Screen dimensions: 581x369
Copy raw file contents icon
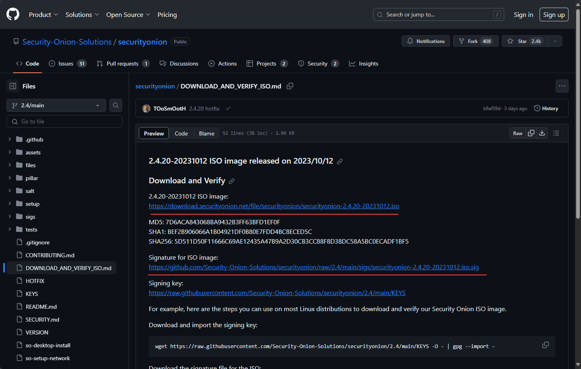531,133
